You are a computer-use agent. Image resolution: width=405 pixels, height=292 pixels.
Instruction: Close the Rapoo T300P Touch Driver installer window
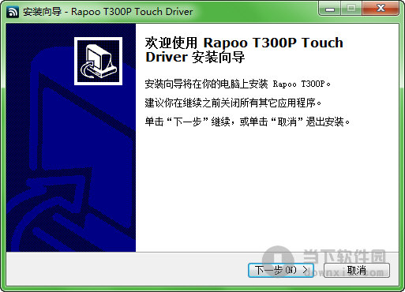tap(381, 9)
